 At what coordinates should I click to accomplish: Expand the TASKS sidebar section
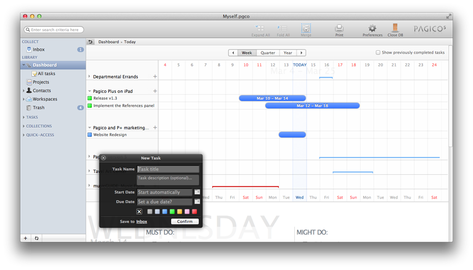24,117
